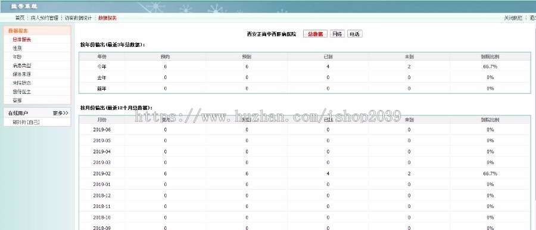This screenshot has height=230, width=536.
Task: Click 66.7% in the 今年 row
Action: coord(490,67)
